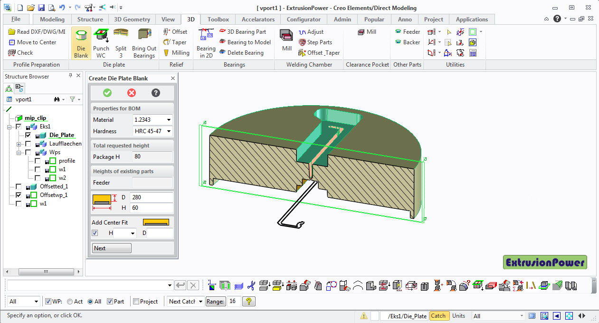Toggle the Add Center Fit checkbox
The image size is (599, 323).
click(x=95, y=233)
